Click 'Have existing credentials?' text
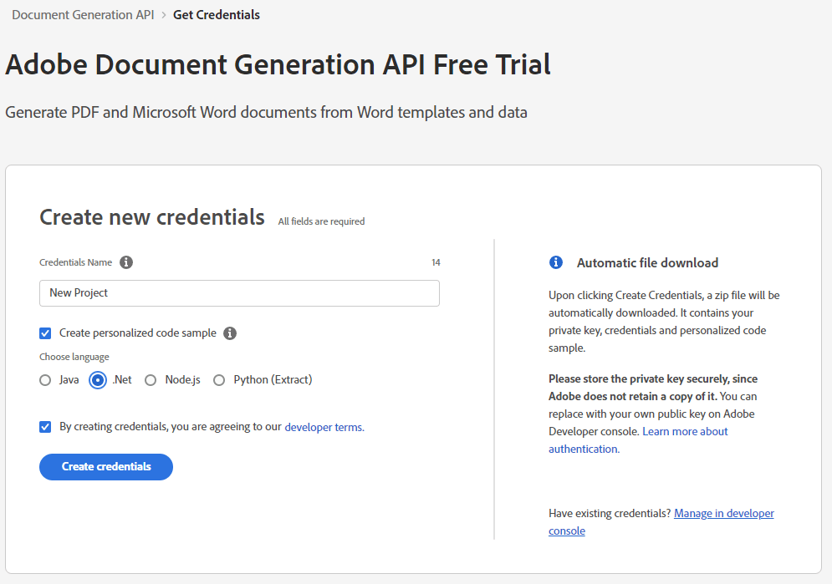Viewport: 832px width, 584px height. pyautogui.click(x=610, y=513)
